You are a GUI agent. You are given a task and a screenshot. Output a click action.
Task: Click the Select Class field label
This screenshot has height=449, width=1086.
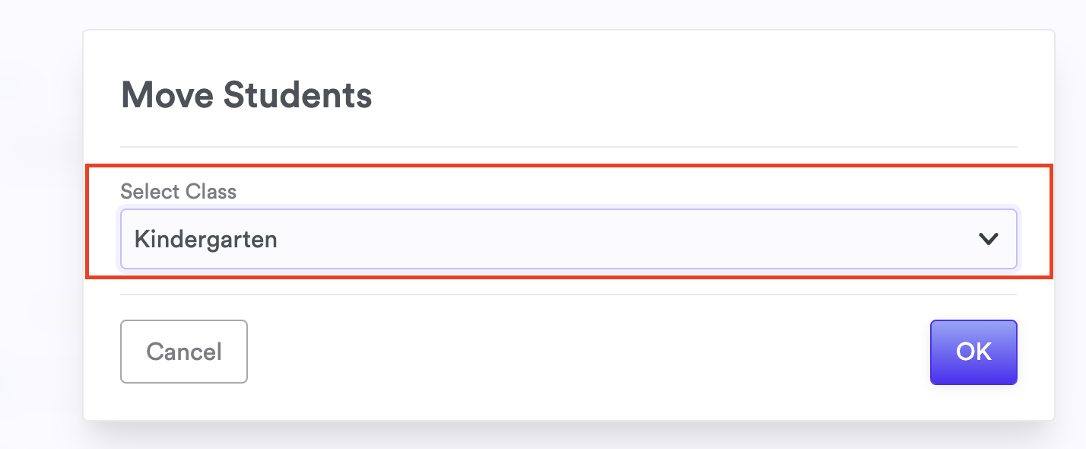178,191
